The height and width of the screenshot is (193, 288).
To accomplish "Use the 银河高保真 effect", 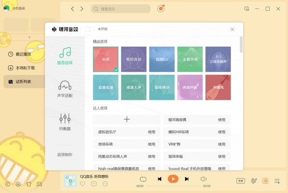I will coord(222,120).
